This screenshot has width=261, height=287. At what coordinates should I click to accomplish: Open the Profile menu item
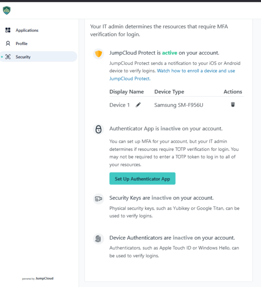(38, 44)
